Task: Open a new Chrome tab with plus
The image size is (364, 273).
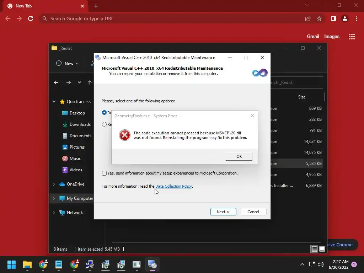Action: coord(96,6)
